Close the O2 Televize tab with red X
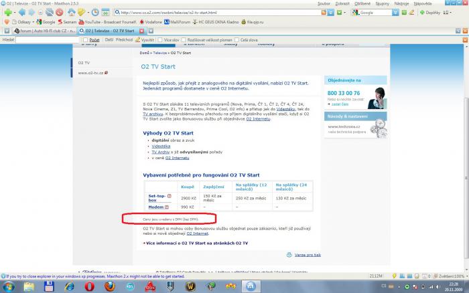Screen dimensions: 469x293 pos(142,31)
